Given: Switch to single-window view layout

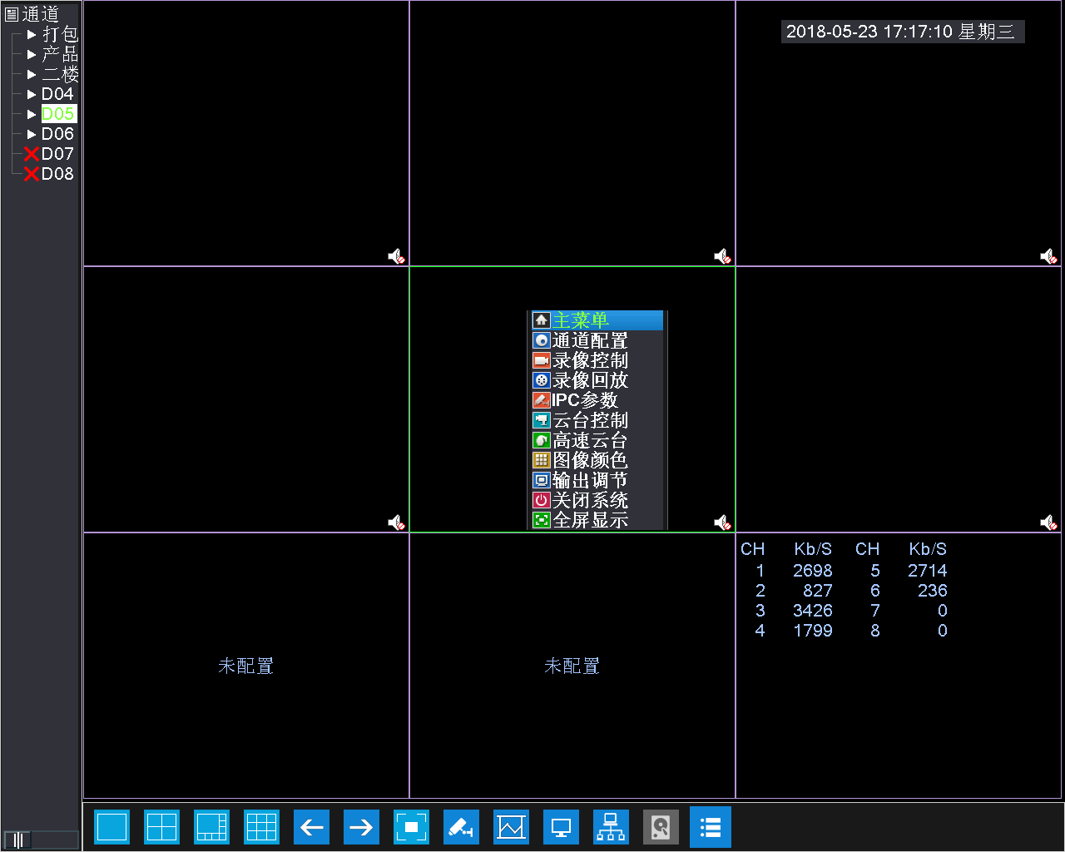Looking at the screenshot, I should click(111, 827).
